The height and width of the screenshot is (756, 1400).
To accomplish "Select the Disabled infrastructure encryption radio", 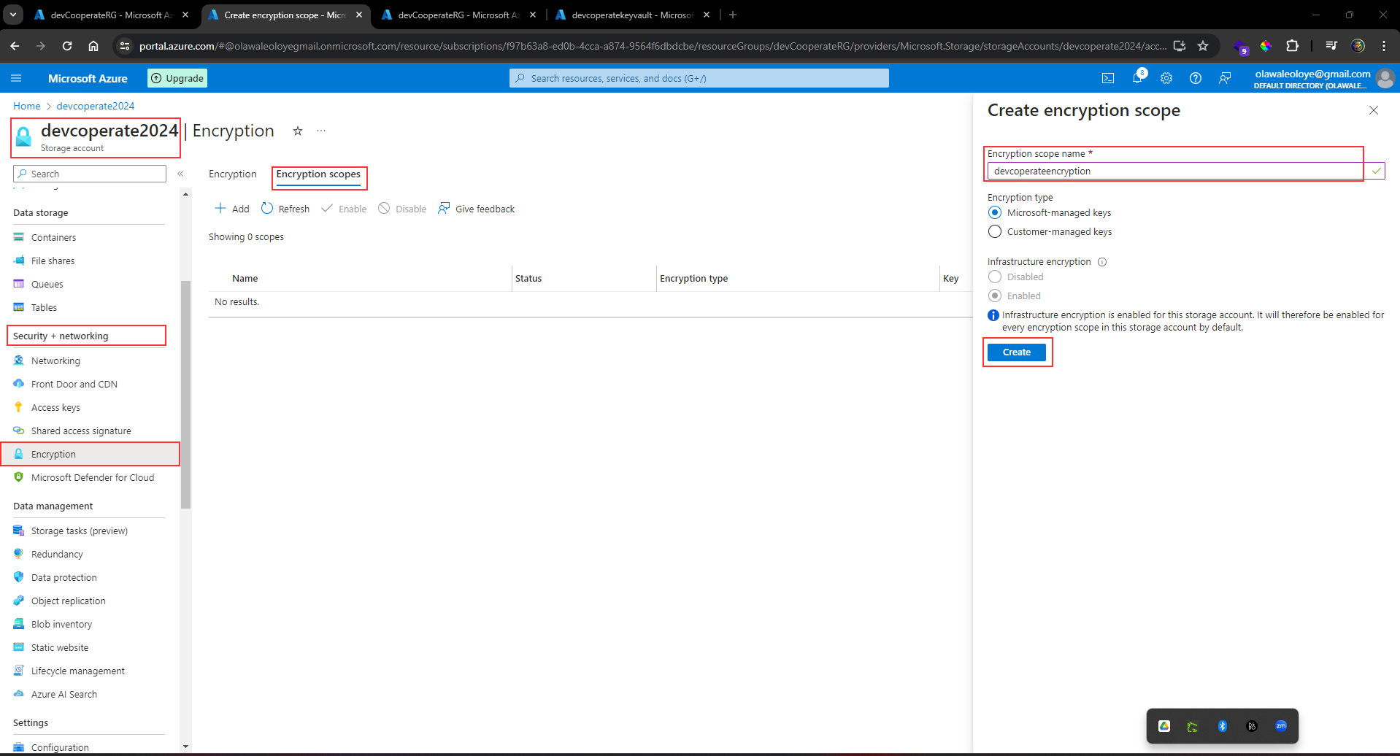I will point(995,277).
